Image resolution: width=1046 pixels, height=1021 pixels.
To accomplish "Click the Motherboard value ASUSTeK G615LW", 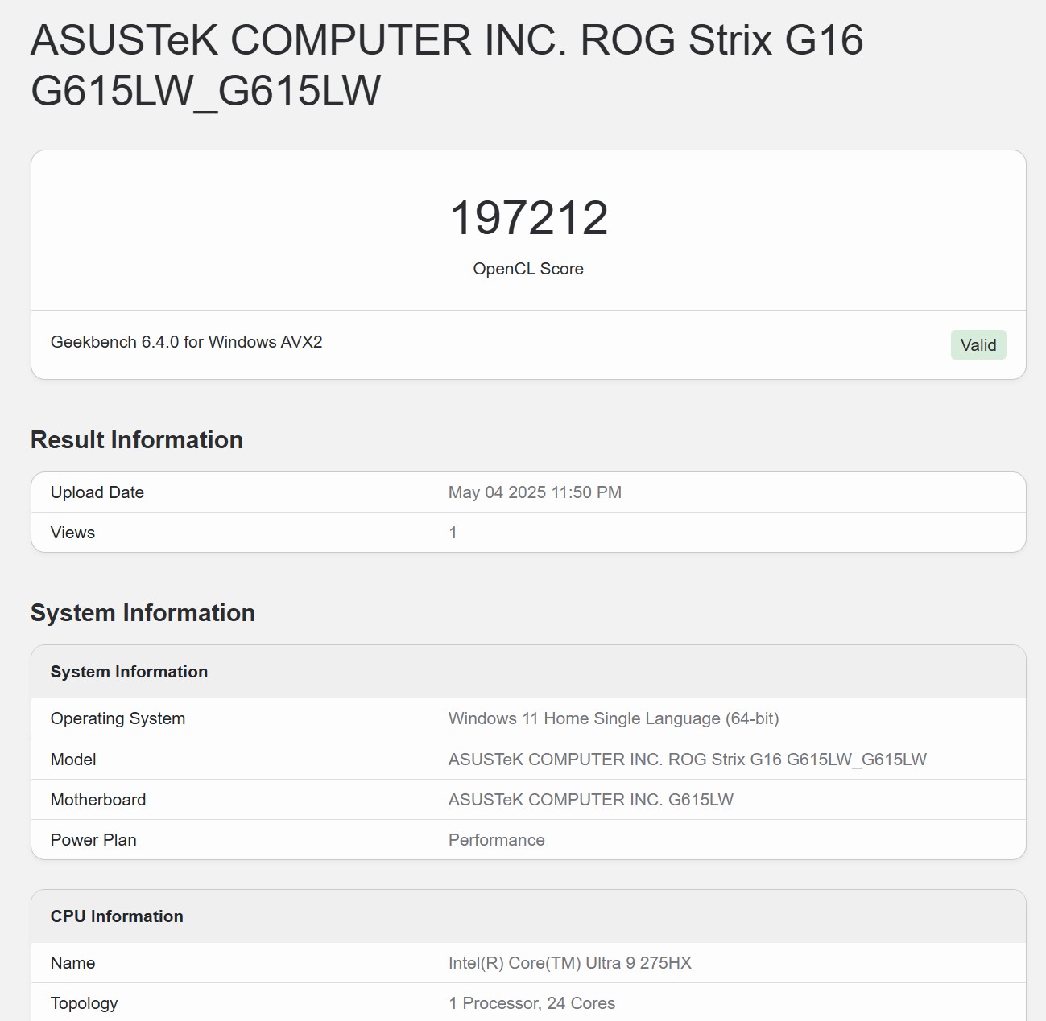I will point(590,800).
